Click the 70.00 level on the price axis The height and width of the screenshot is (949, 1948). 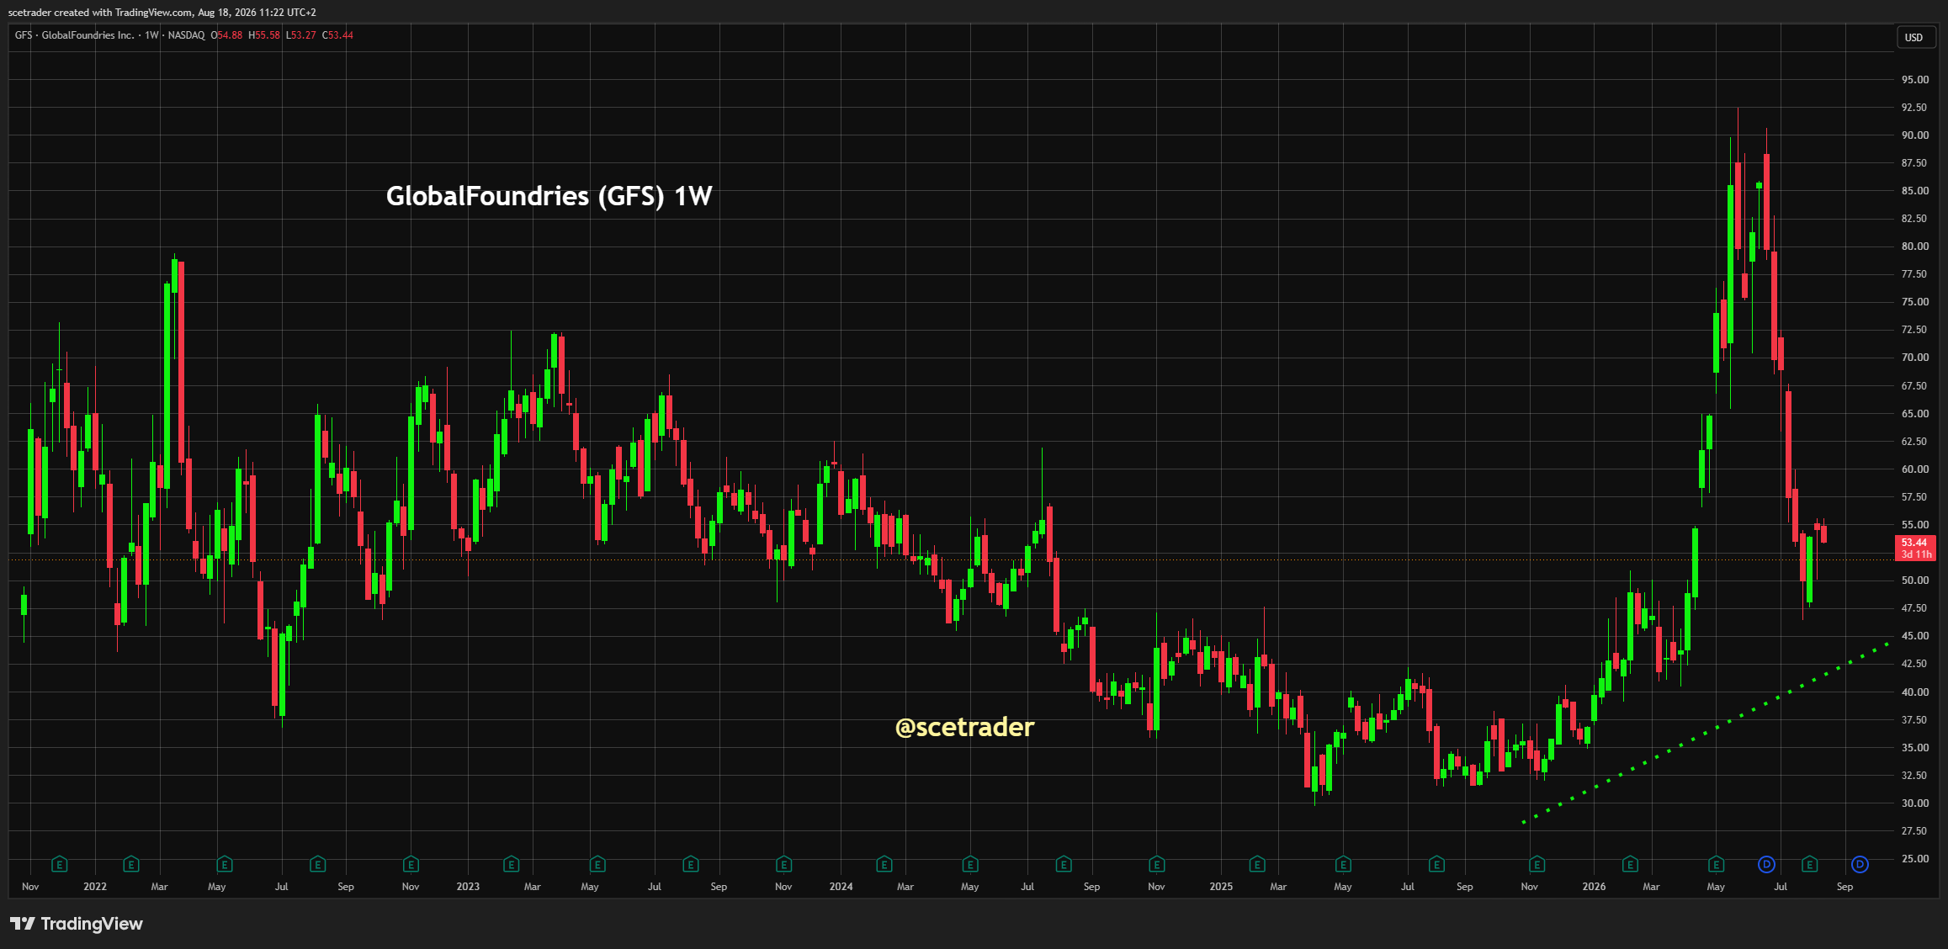[1915, 358]
